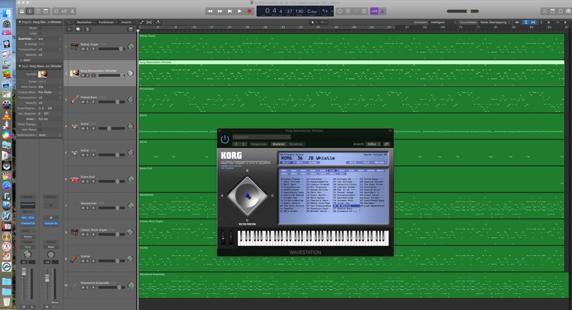Open Quick Help question mark
This screenshot has width=572, height=310.
click(x=38, y=11)
